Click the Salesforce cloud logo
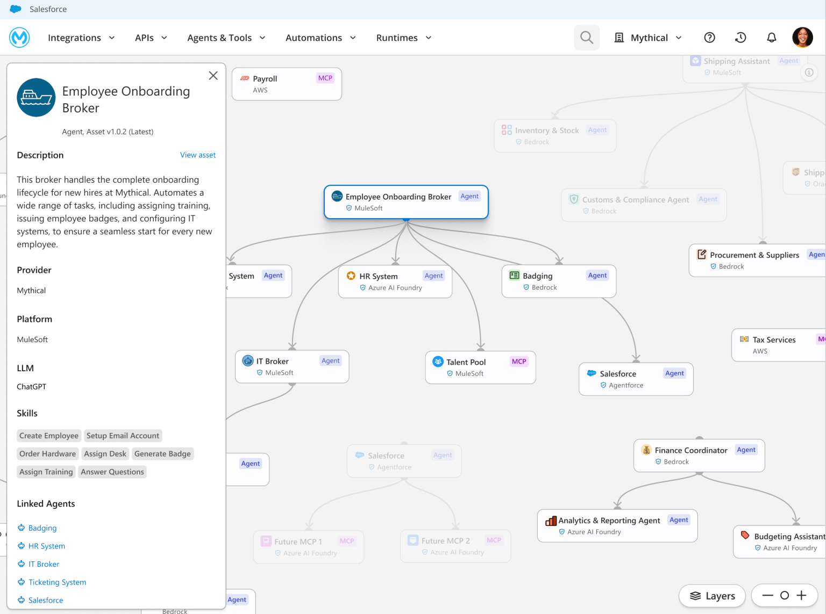This screenshot has height=614, width=826. [16, 9]
